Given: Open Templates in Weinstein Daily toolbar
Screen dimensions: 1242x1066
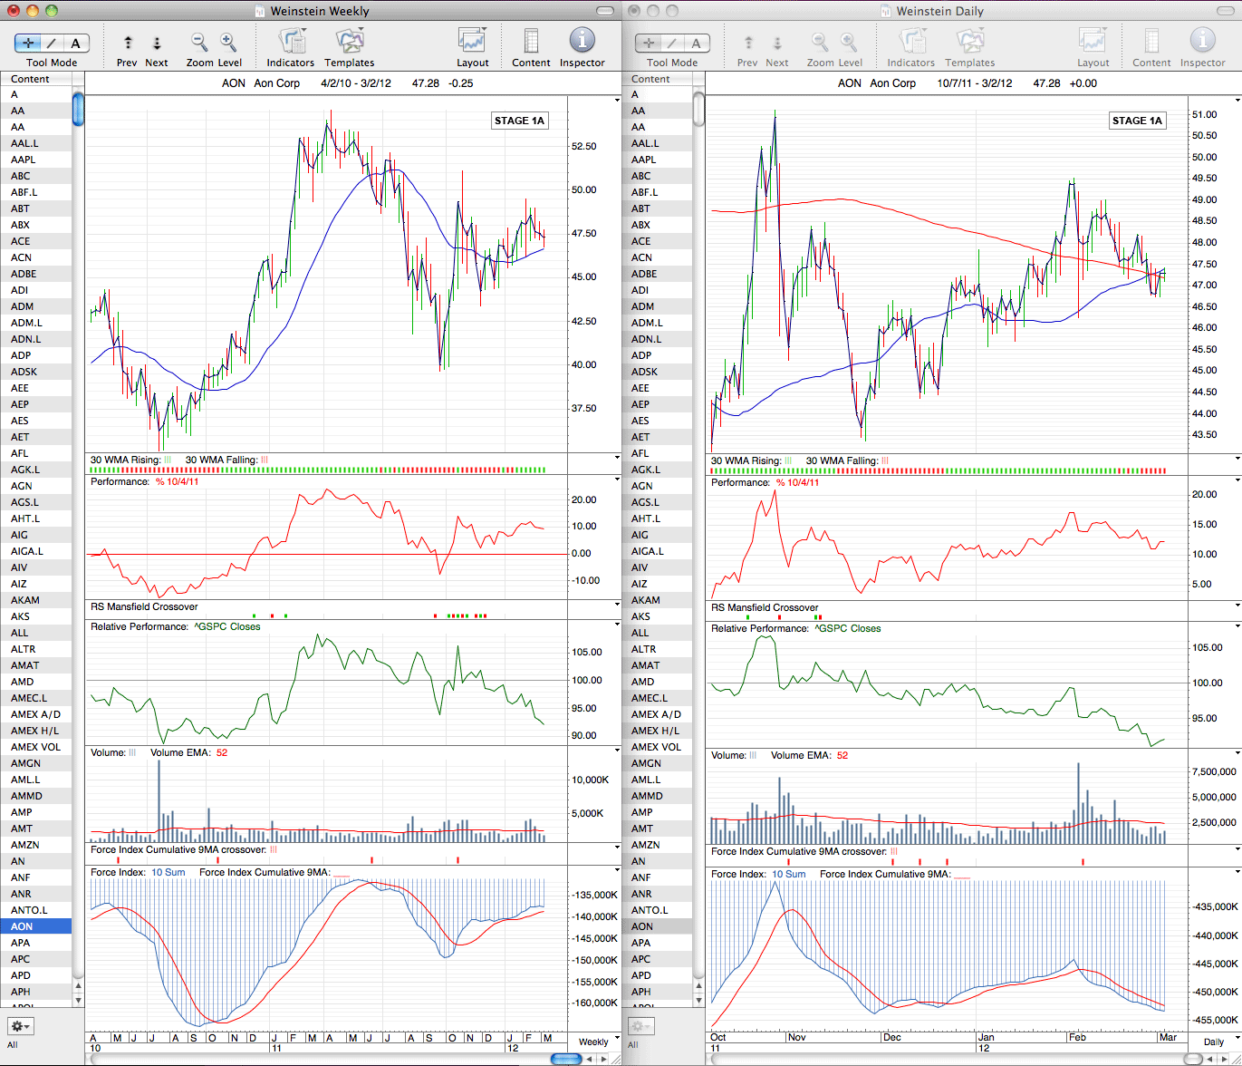Looking at the screenshot, I should pyautogui.click(x=969, y=41).
